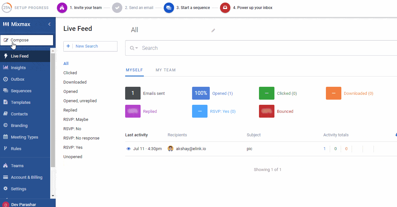Viewport: 397px width, 207px height.
Task: Open Templates via its document icon
Action: [x=5, y=102]
